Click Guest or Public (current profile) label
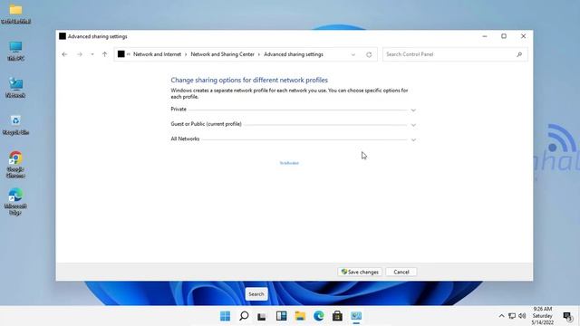580x326 pixels. click(206, 124)
